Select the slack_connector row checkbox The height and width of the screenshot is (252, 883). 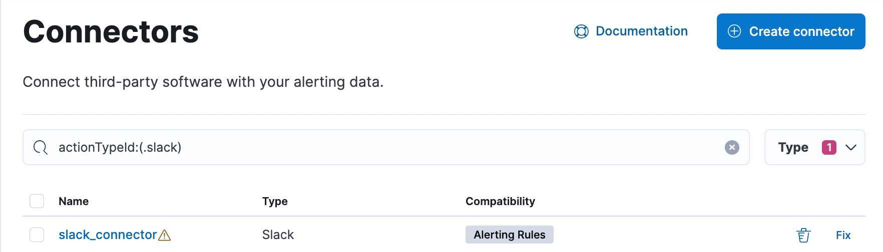point(37,235)
